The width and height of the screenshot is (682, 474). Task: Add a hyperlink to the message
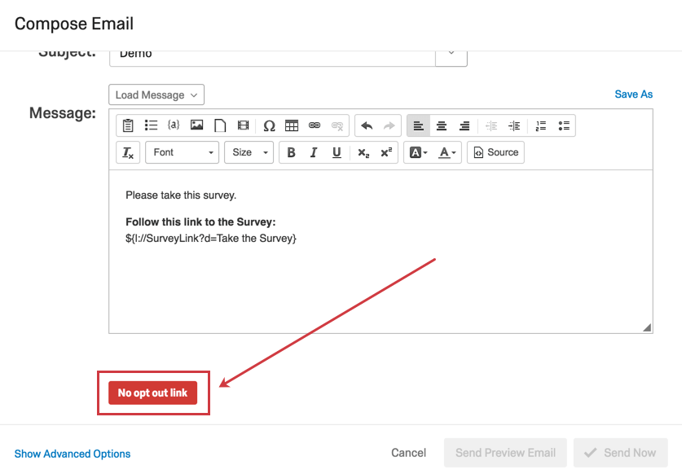(315, 125)
